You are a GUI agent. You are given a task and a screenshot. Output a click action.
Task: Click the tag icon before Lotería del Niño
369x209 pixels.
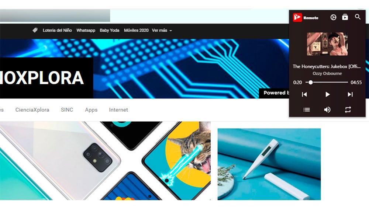point(35,30)
